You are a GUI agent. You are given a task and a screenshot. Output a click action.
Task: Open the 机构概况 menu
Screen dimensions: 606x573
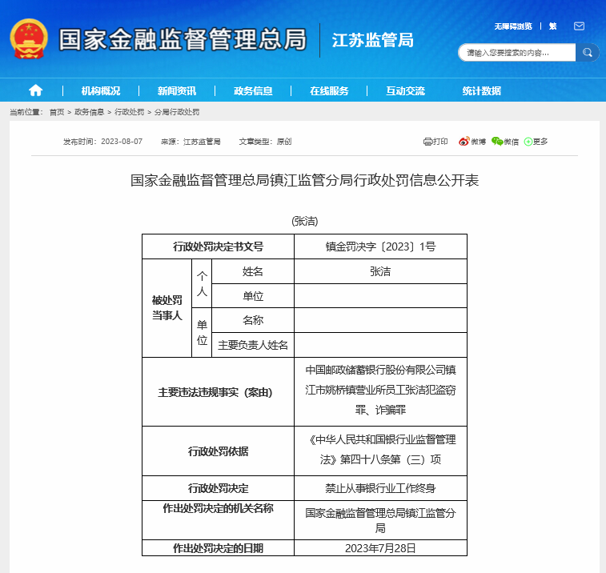(101, 90)
